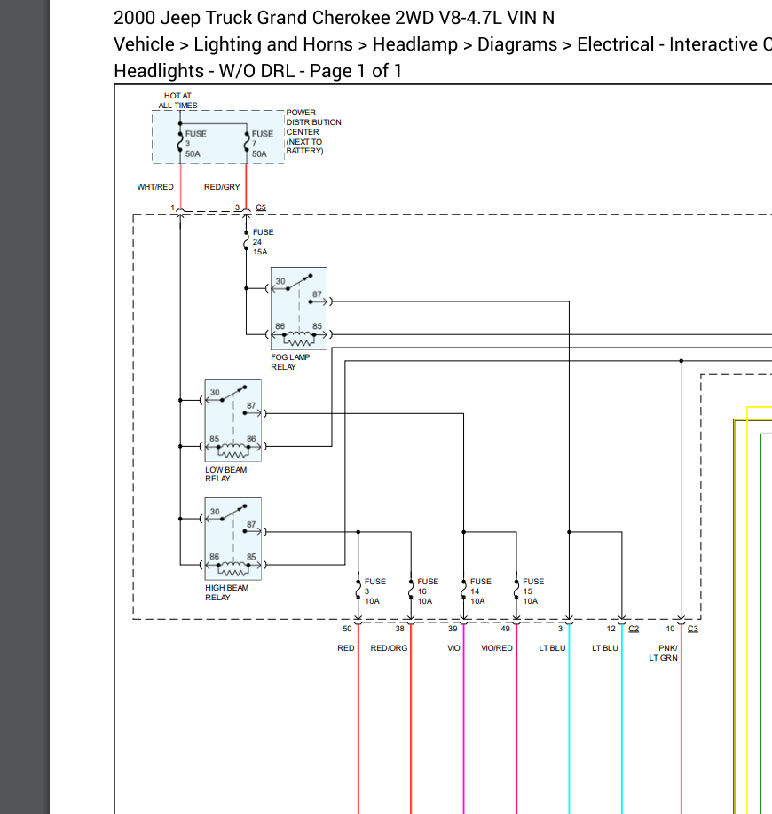Click the "PNK/ LT GRN" wire label
The height and width of the screenshot is (814, 772).
coord(664,654)
